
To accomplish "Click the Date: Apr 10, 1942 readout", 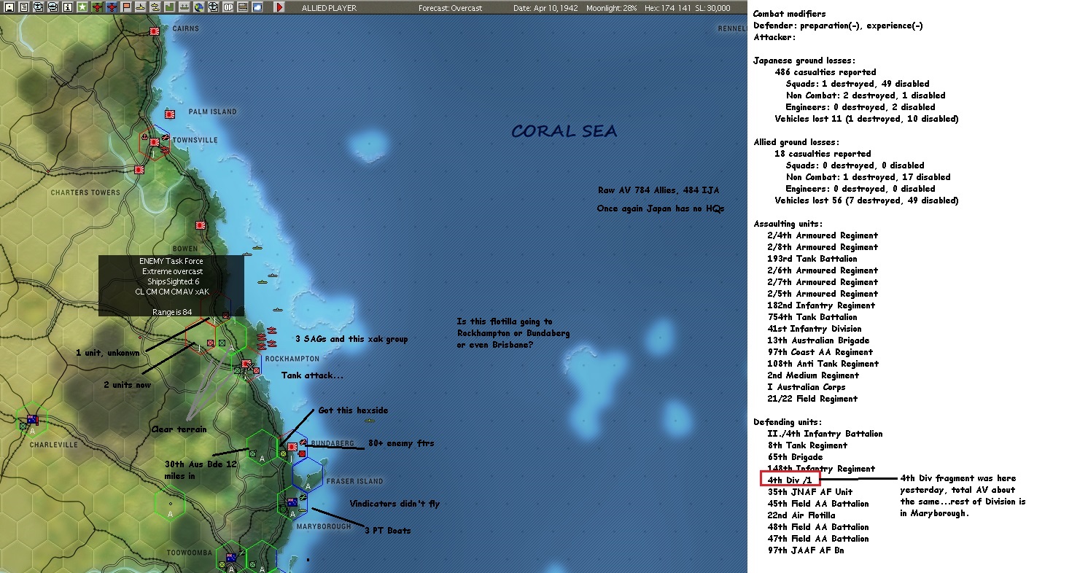I will [545, 8].
